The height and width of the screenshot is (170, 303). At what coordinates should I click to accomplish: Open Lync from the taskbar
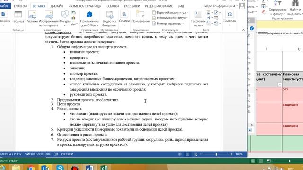pos(45,167)
